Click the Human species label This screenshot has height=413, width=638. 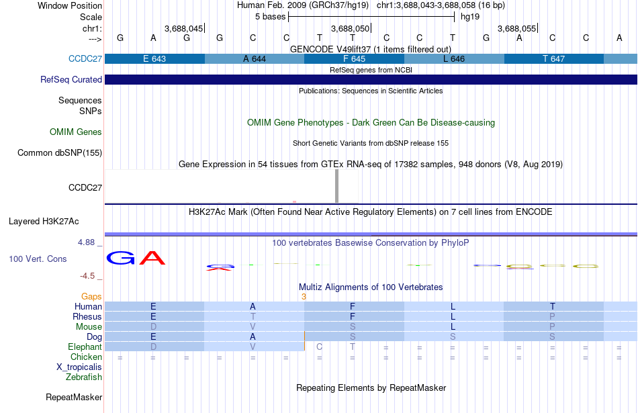88,306
